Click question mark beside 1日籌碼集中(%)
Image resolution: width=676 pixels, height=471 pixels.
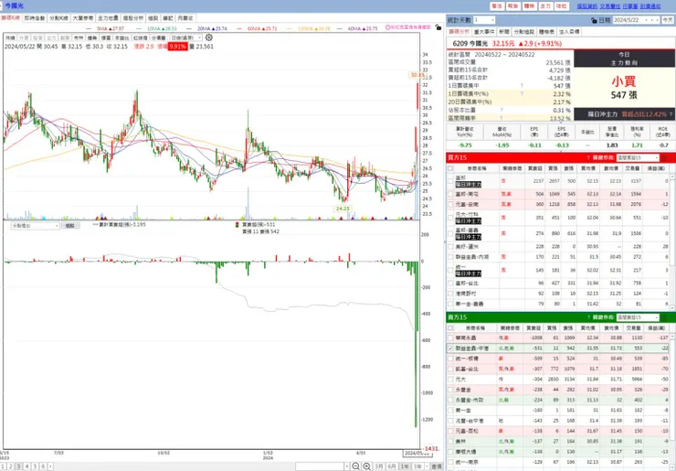[x=522, y=93]
